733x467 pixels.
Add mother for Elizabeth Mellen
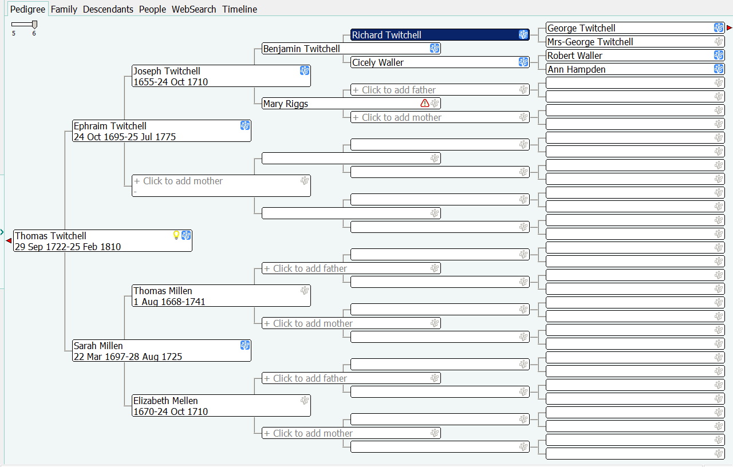point(351,433)
